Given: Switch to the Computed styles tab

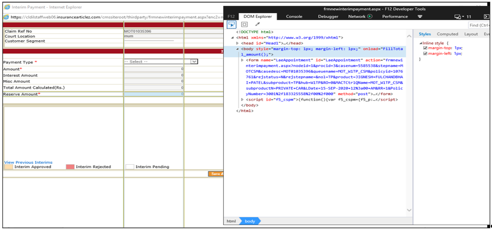Looking at the screenshot, I should point(447,34).
